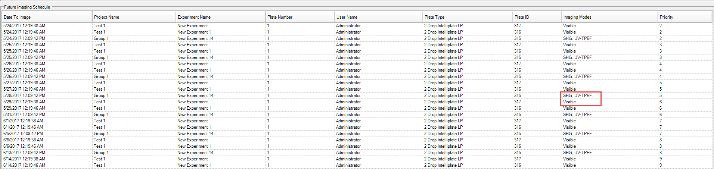Select Plate ID 315 in 5/24/2017 row
Viewport: 714px width, 169px height.
click(x=517, y=38)
